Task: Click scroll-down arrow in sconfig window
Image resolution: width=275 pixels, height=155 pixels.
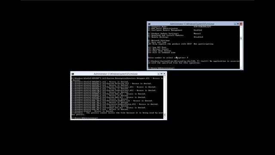Action: coord(241,68)
